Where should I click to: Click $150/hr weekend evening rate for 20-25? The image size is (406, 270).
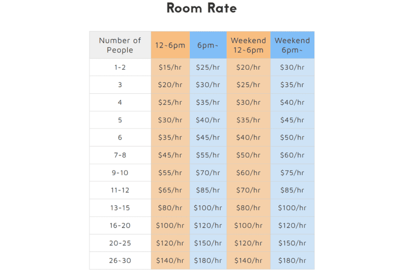292,243
